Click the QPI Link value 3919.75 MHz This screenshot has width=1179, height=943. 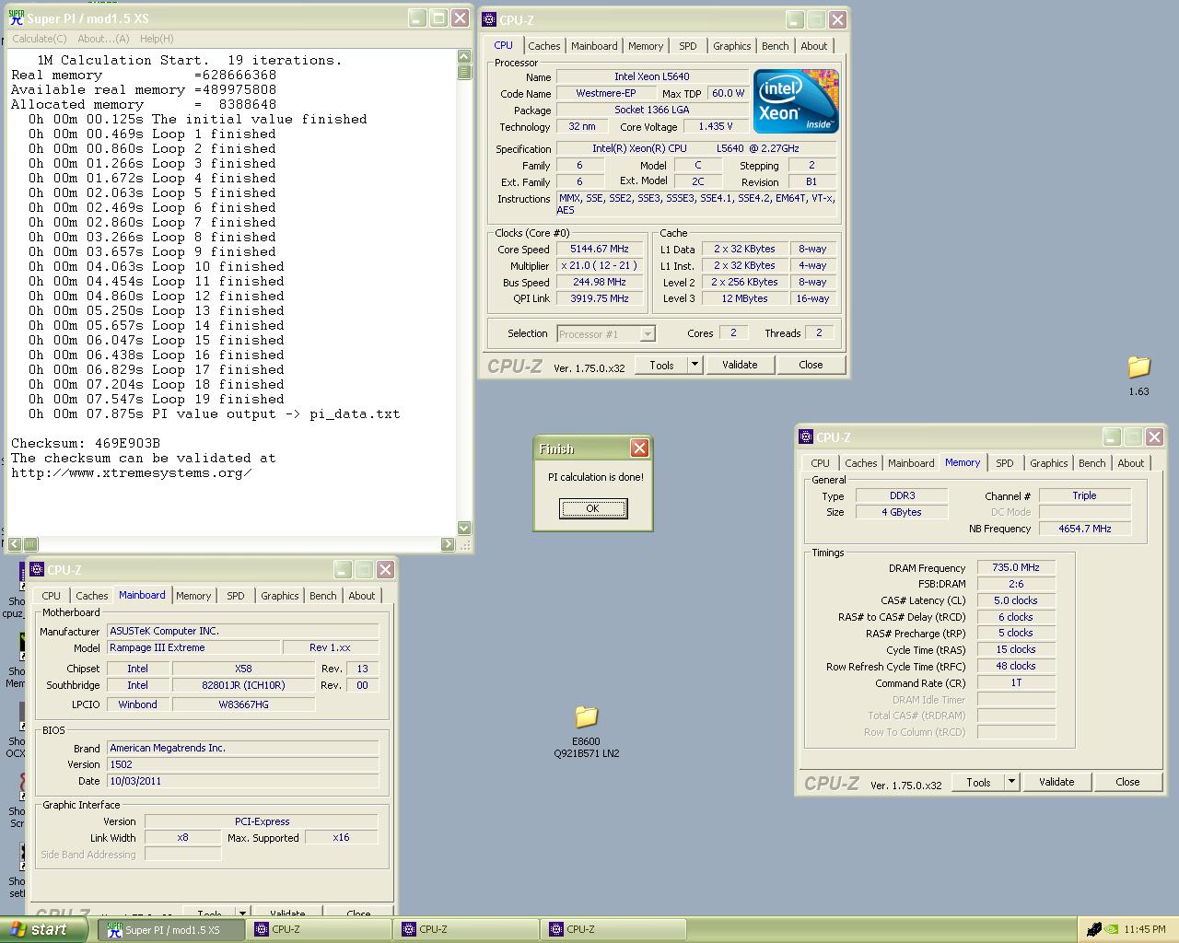600,299
